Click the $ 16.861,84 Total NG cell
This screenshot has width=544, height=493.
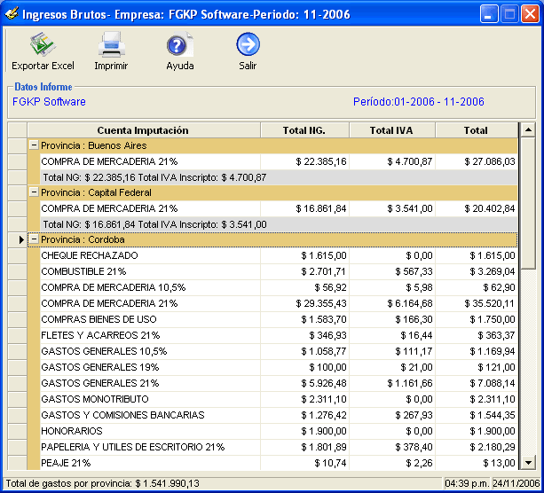pos(304,208)
